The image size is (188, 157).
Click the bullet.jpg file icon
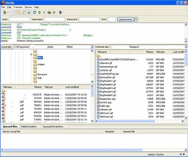[98, 106]
